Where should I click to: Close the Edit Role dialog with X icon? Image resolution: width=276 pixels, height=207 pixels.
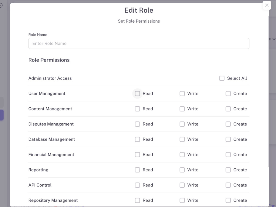point(267,5)
